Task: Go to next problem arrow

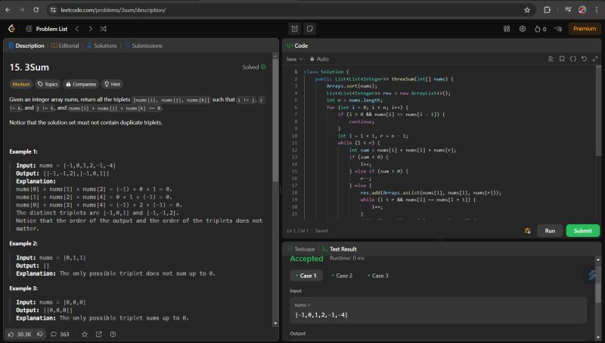Action: pyautogui.click(x=90, y=29)
